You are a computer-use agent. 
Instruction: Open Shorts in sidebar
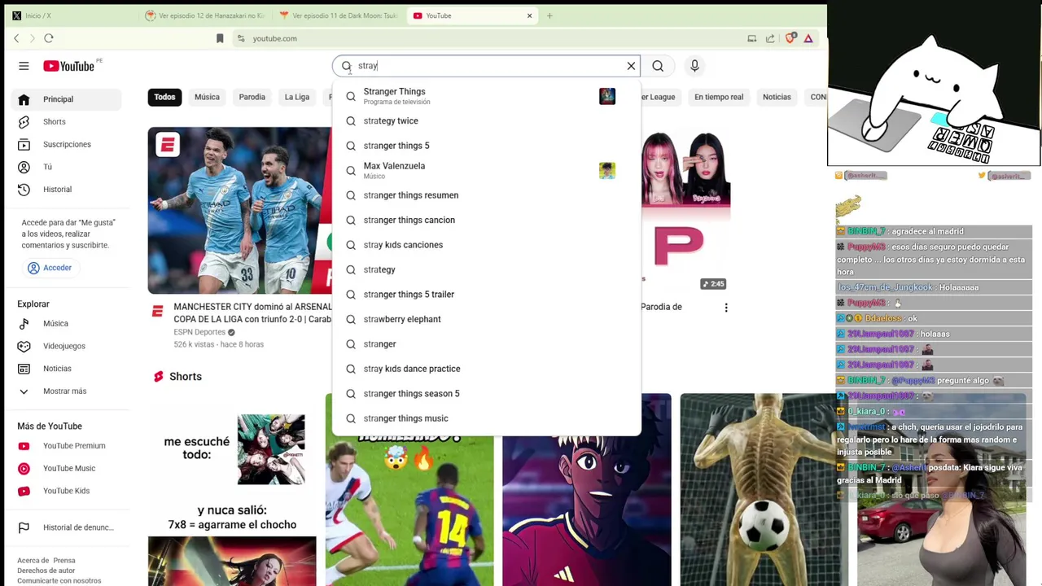67,122
